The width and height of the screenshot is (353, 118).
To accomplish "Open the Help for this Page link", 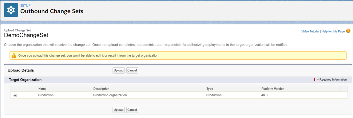I will tap(333, 31).
